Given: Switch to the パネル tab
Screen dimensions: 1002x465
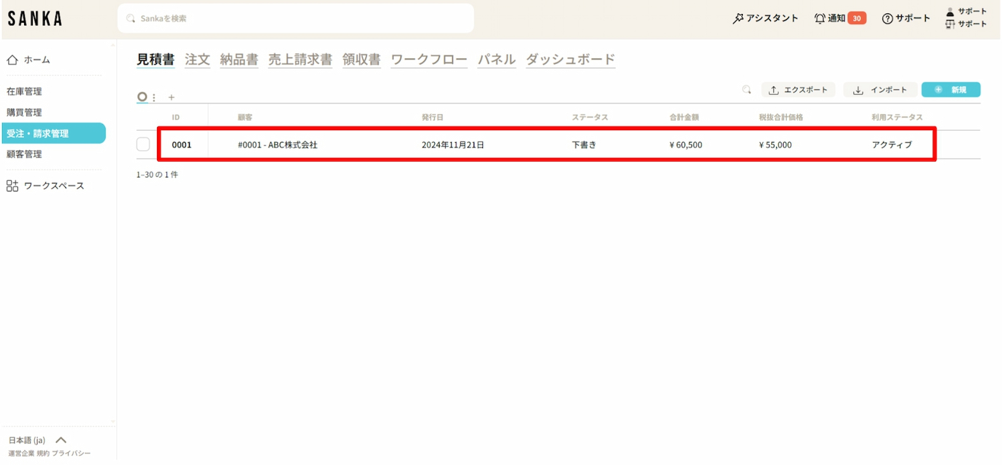Looking at the screenshot, I should click(x=496, y=59).
